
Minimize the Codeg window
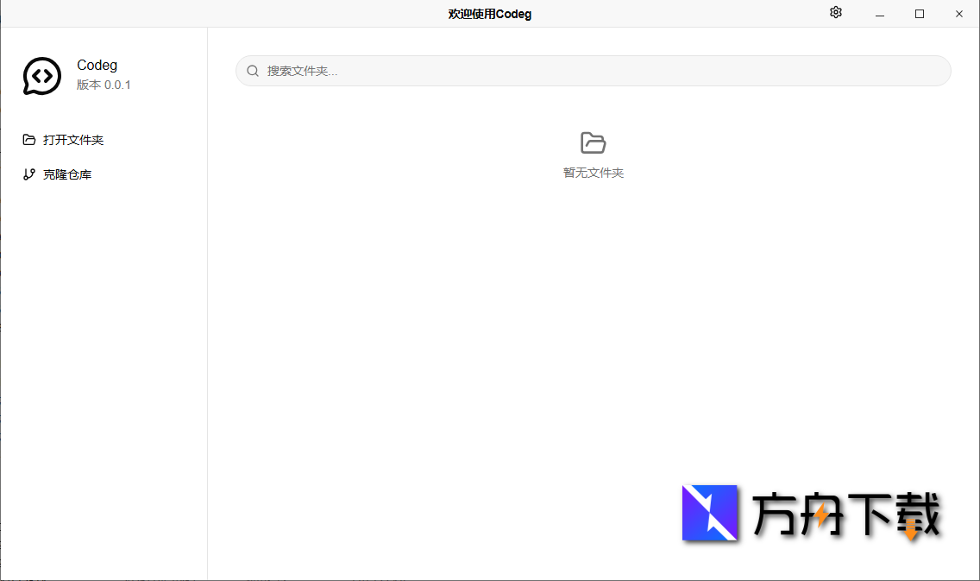[x=879, y=14]
